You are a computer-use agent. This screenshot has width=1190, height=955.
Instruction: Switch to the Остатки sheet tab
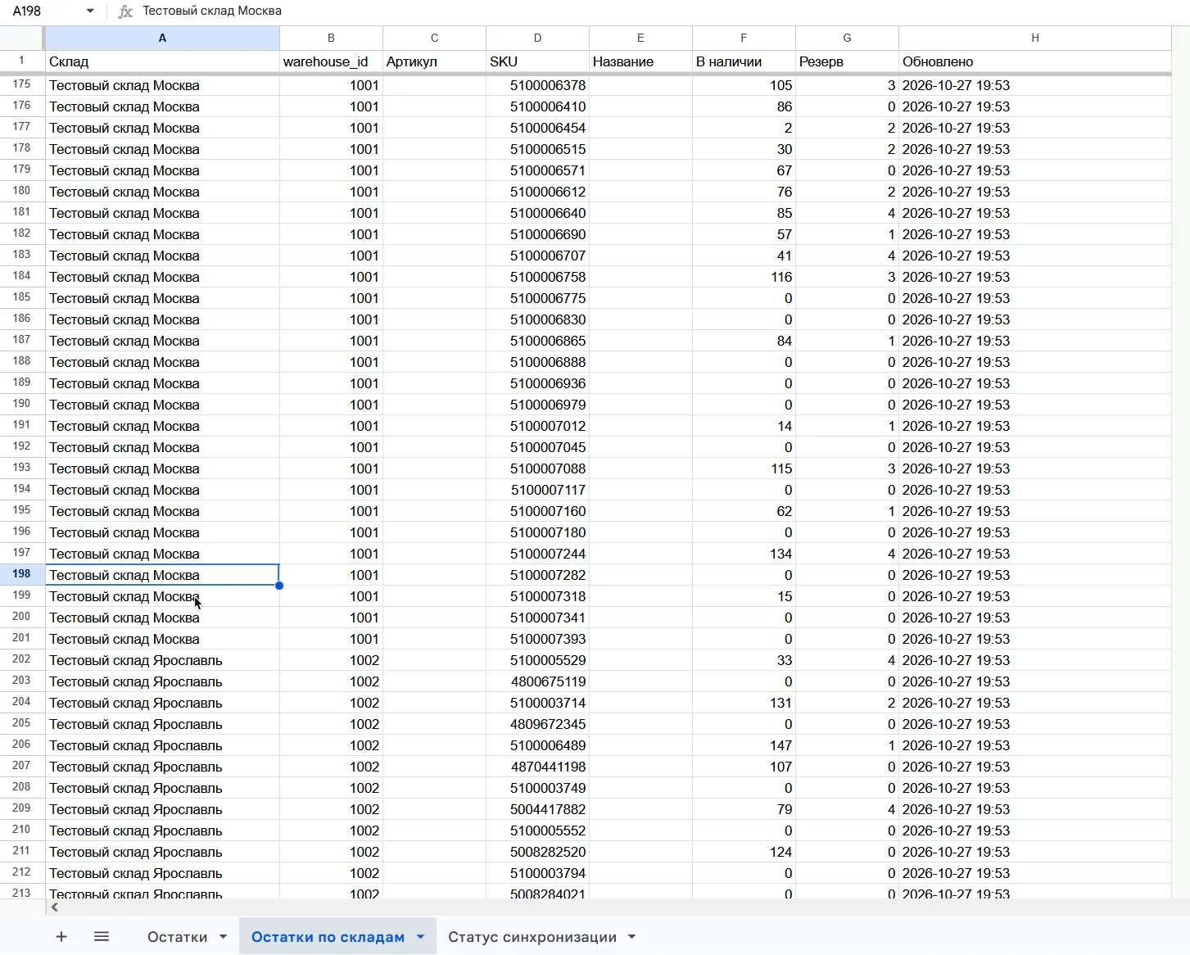177,937
